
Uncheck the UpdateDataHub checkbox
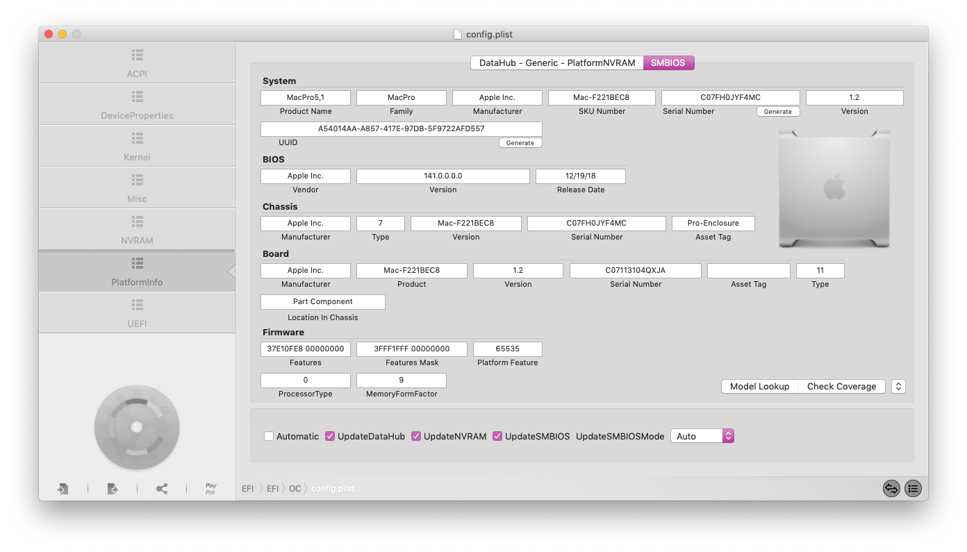coord(330,436)
